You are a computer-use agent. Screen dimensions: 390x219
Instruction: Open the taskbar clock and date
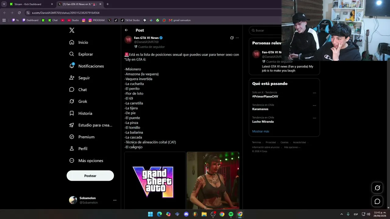[x=380, y=214]
